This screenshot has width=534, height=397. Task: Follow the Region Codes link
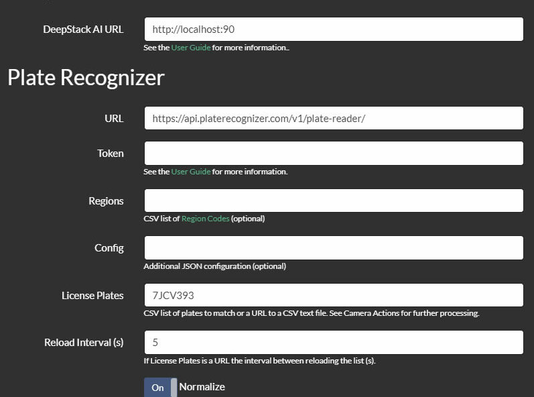205,219
